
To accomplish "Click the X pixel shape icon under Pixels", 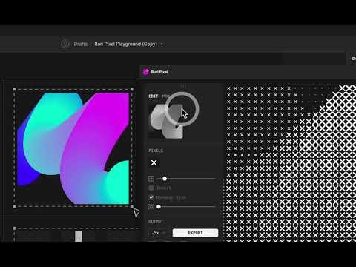I will [154, 162].
